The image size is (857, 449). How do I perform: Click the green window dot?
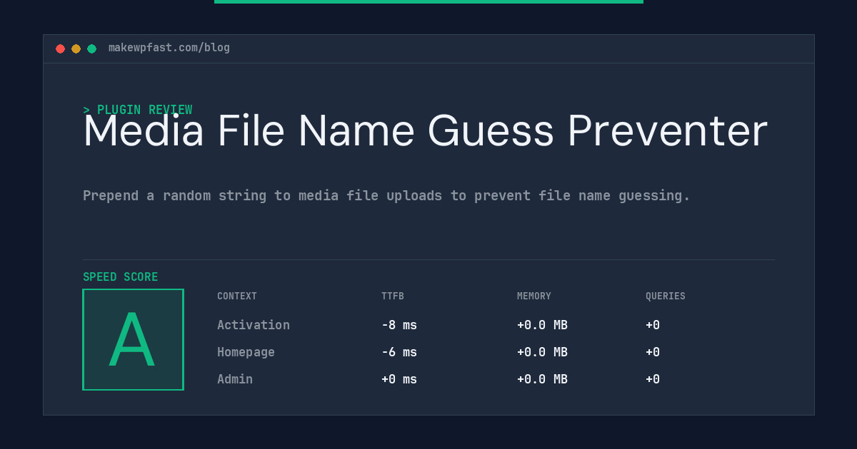(x=91, y=48)
